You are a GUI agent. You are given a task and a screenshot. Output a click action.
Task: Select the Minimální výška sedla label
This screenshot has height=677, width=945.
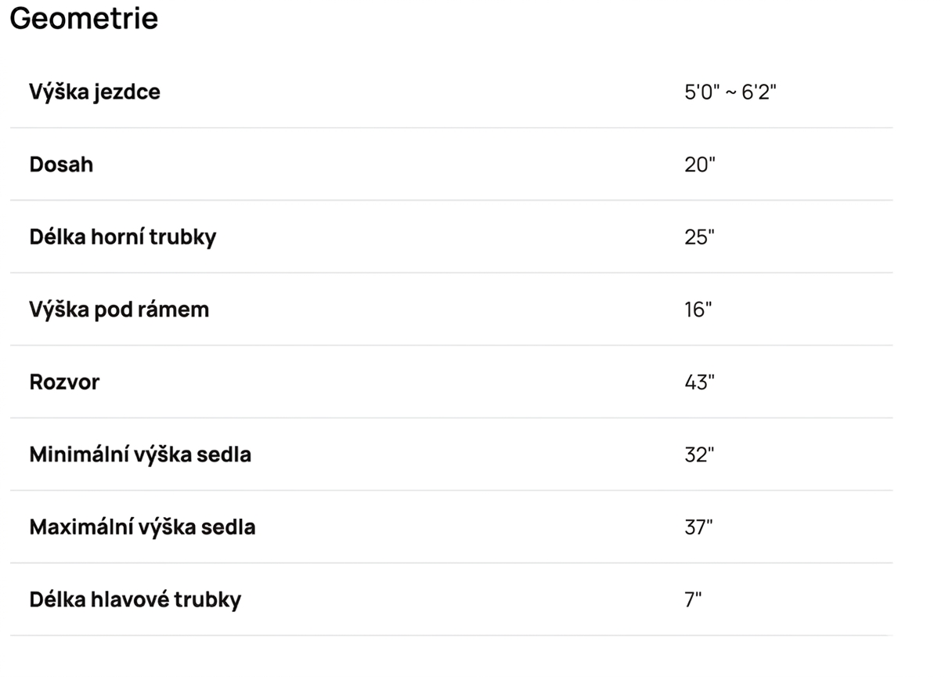(x=140, y=454)
